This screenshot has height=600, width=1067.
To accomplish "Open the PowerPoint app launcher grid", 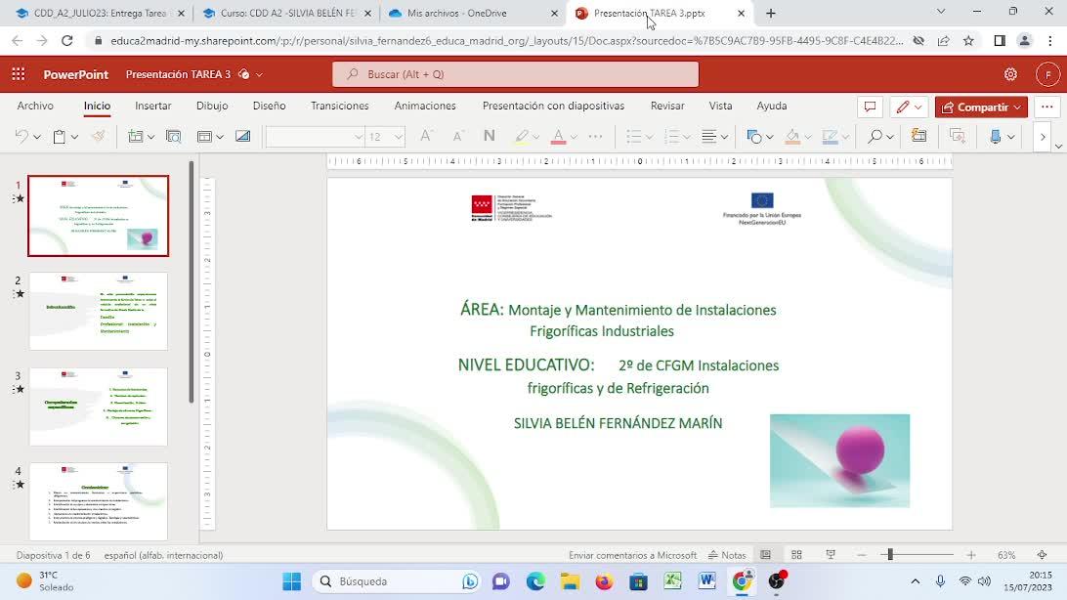I will (18, 74).
